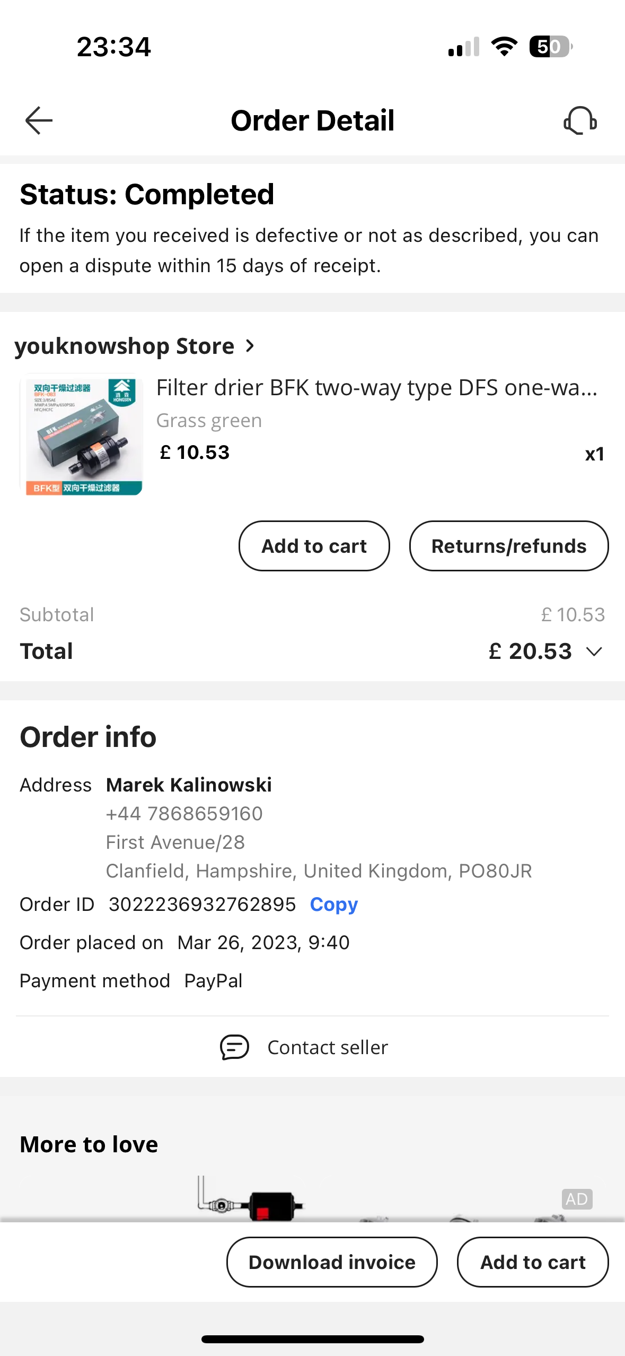Copy the Order ID
Viewport: 625px width, 1356px height.
pos(333,905)
